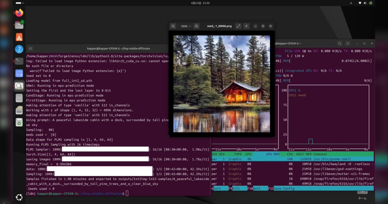This screenshot has width=388, height=204.
Task: Open search in the right terminal's title bar
Action: tap(339, 43)
